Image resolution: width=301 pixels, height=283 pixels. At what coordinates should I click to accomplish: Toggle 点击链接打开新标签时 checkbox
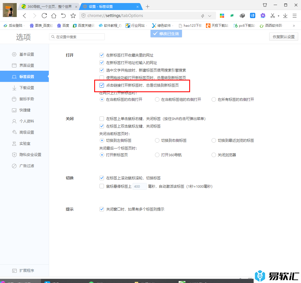102,85
